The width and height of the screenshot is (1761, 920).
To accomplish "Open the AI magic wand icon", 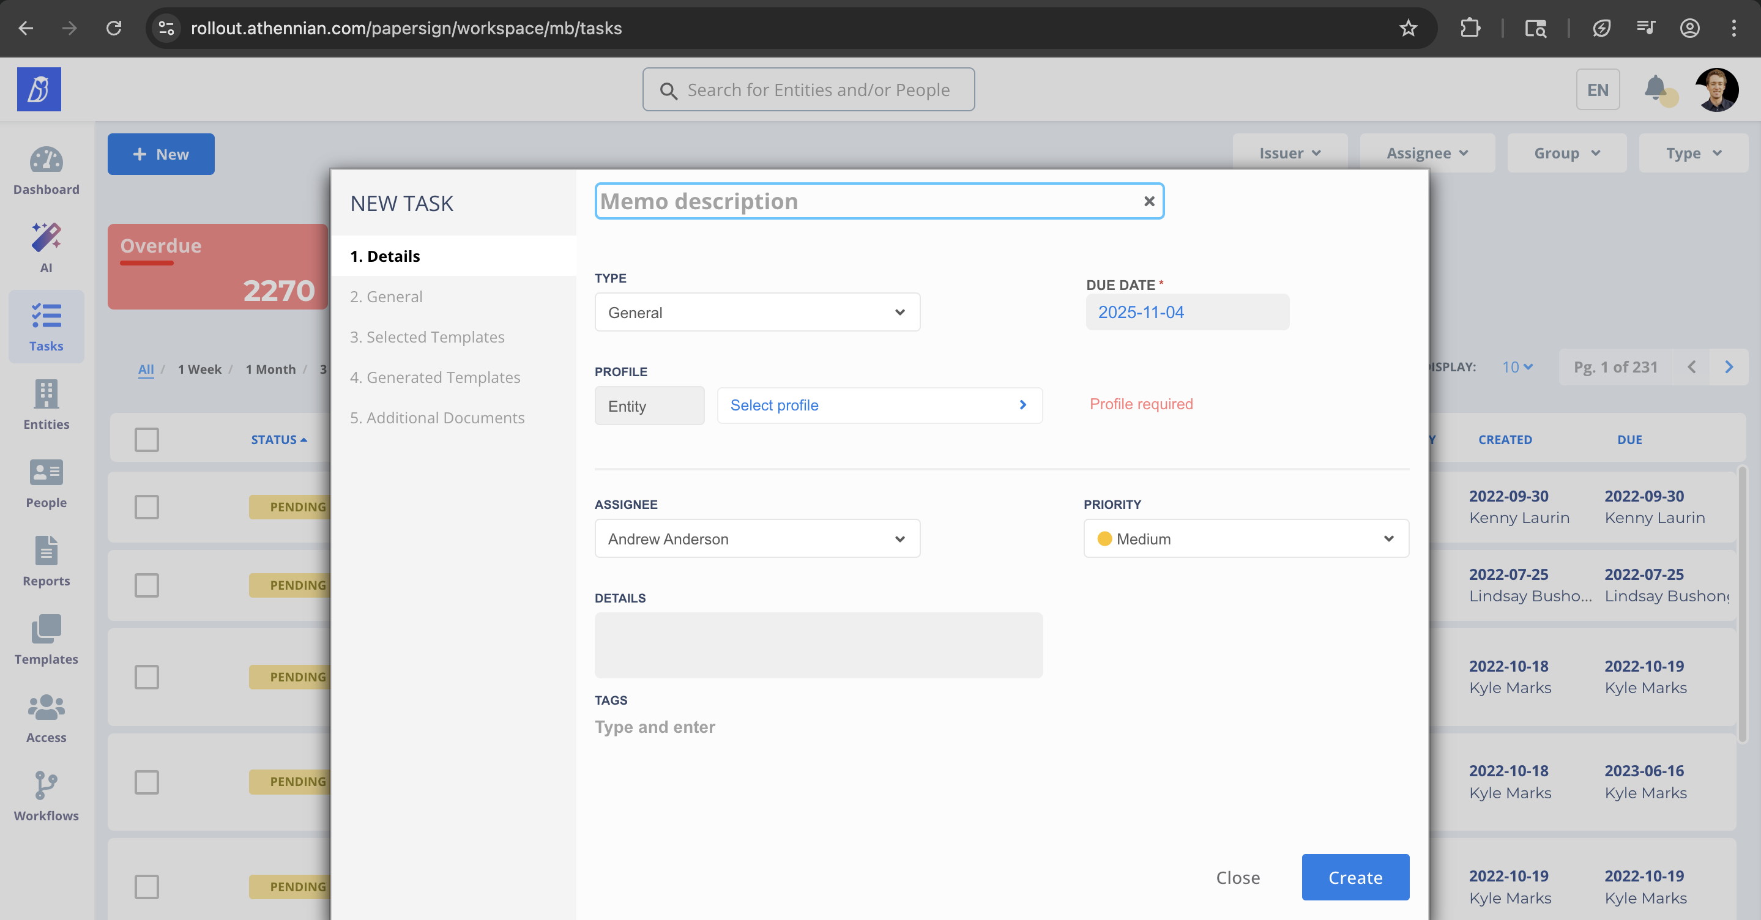I will 46,237.
